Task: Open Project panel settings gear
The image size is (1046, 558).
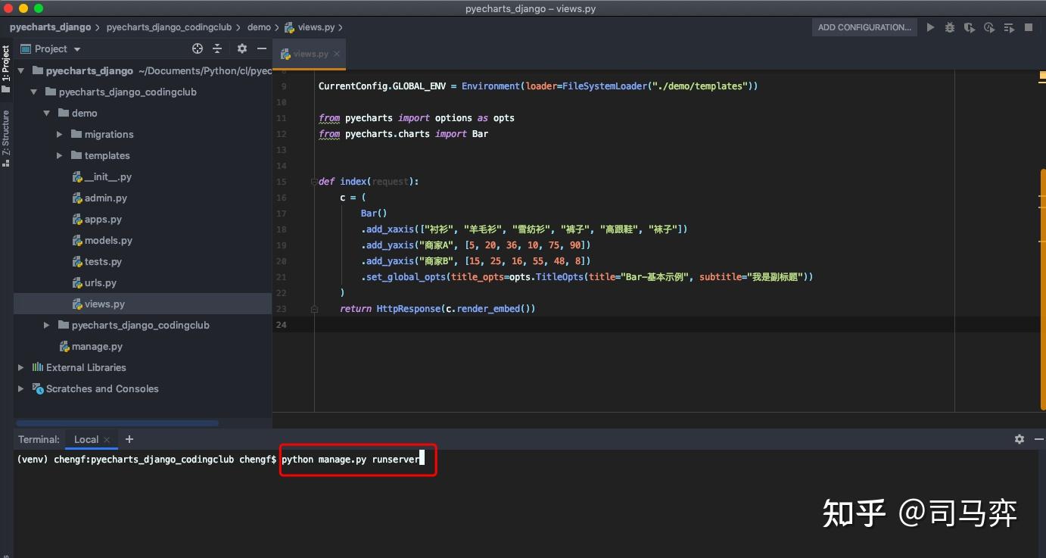Action: pos(242,48)
